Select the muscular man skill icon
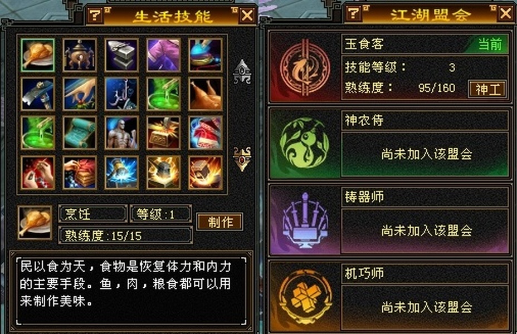 tap(121, 132)
